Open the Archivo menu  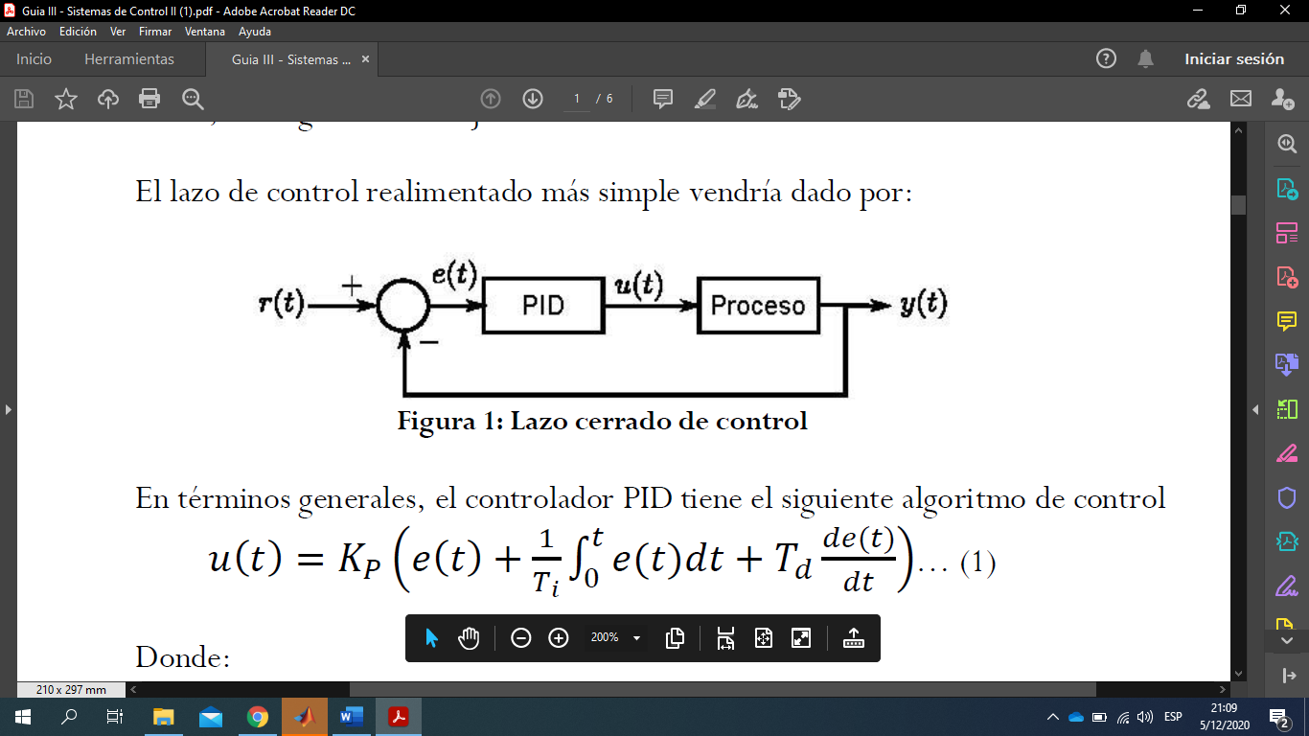point(27,31)
